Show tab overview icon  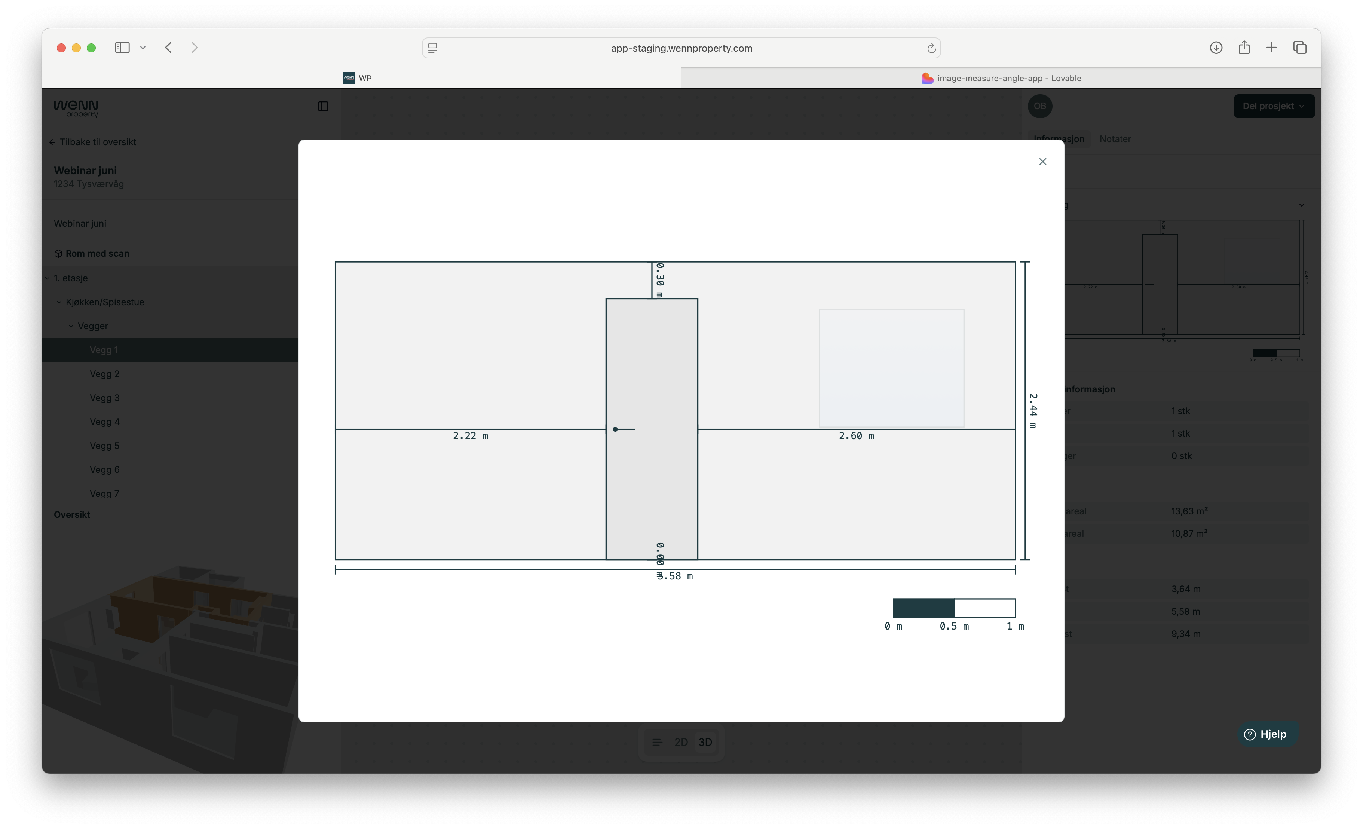click(1299, 48)
